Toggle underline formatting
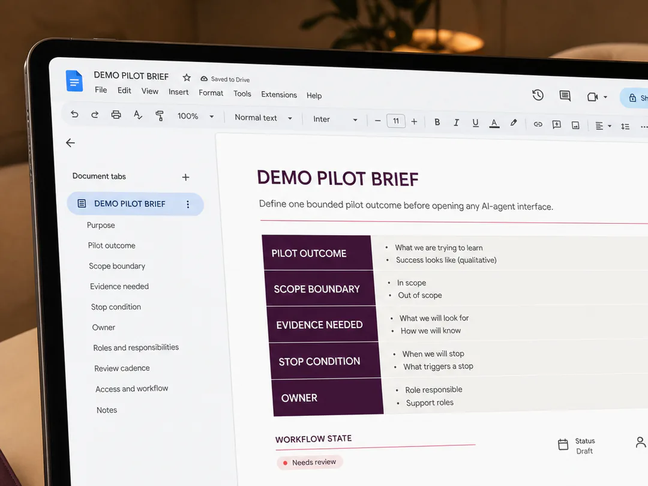The image size is (648, 486). [x=475, y=123]
